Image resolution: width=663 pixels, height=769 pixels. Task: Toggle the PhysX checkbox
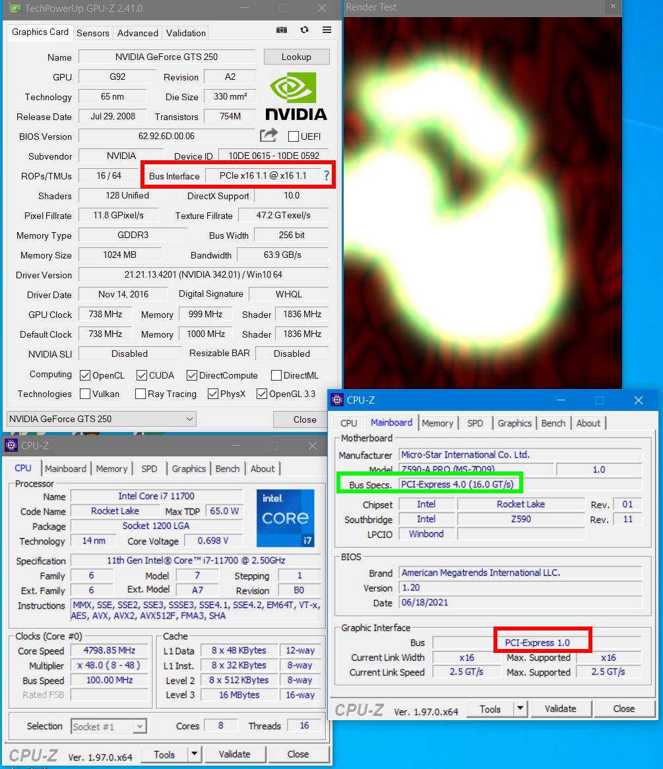coord(213,394)
